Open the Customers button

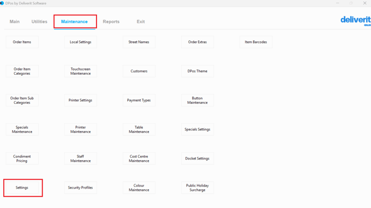(x=139, y=71)
